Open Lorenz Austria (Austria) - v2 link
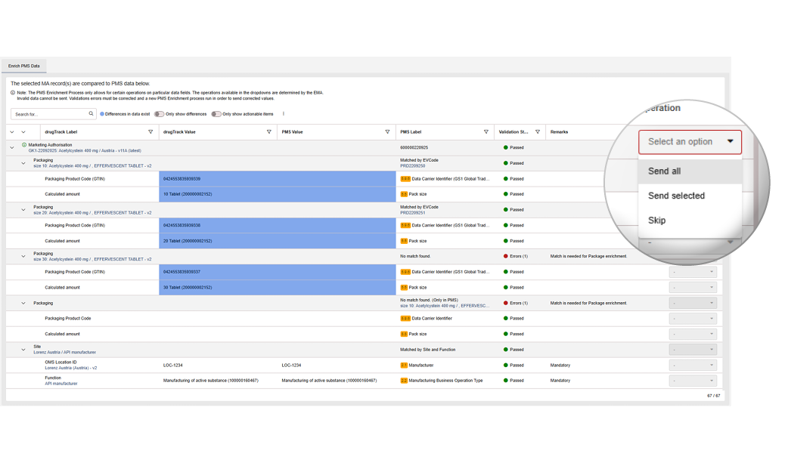Screen dimensions: 788x472 (x=70, y=368)
